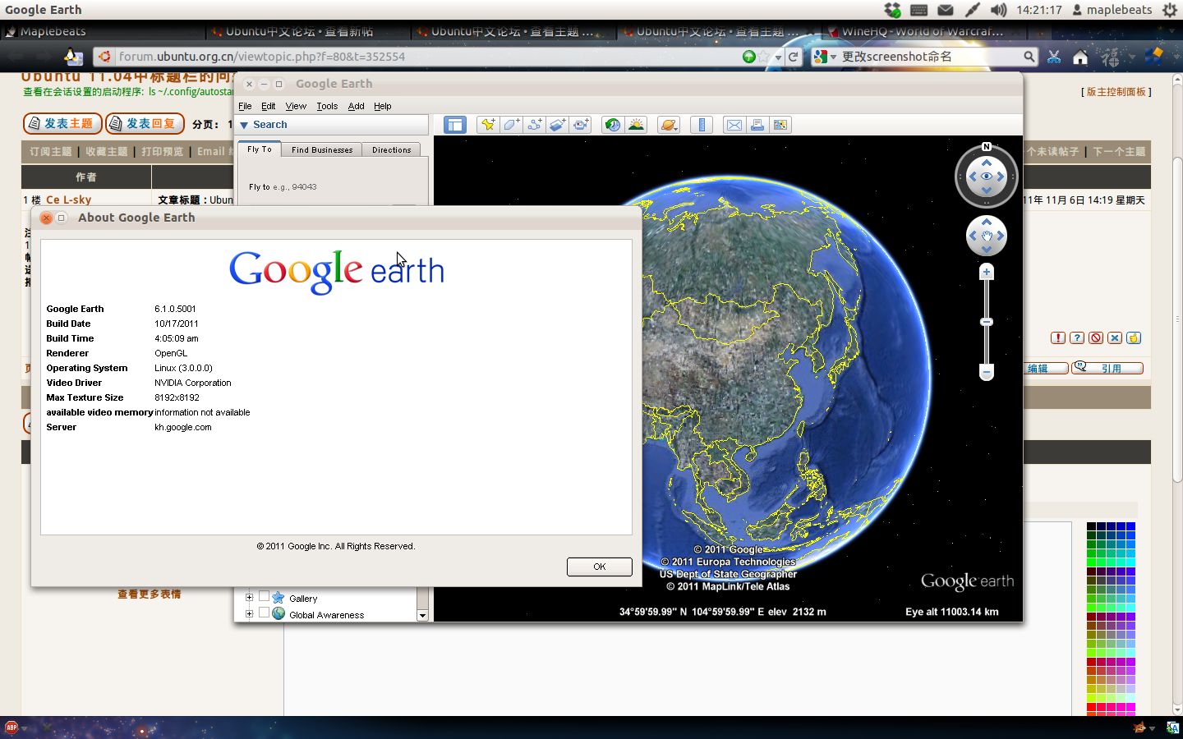
Task: Open the URL bar history dropdown arrow
Action: tap(778, 57)
